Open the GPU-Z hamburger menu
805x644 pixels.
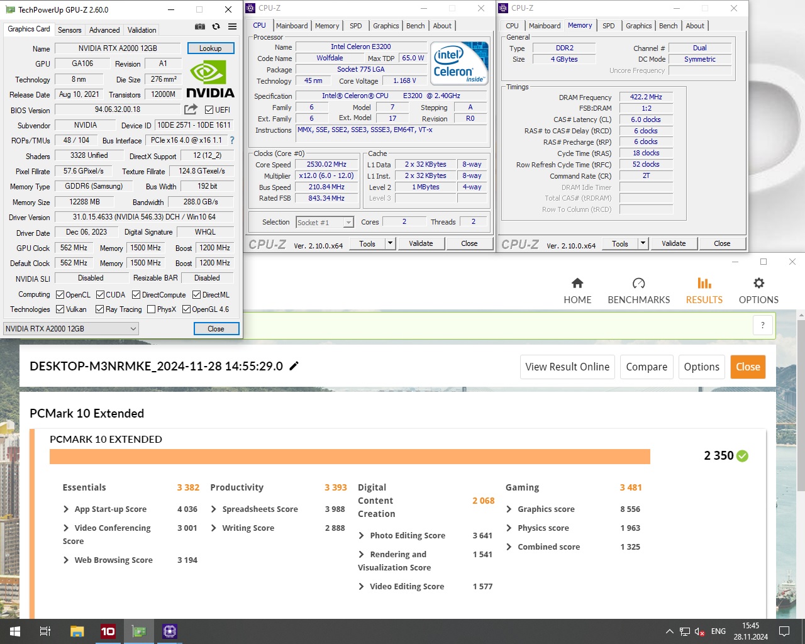pyautogui.click(x=232, y=26)
